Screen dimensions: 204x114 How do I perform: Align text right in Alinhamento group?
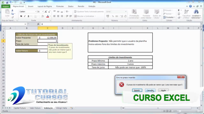pyautogui.click(x=62, y=16)
